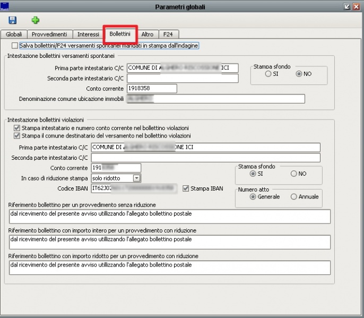This screenshot has height=318, width=364.
Task: Uncheck Stampa il comune destinatario del versamento
Action: coord(16,136)
